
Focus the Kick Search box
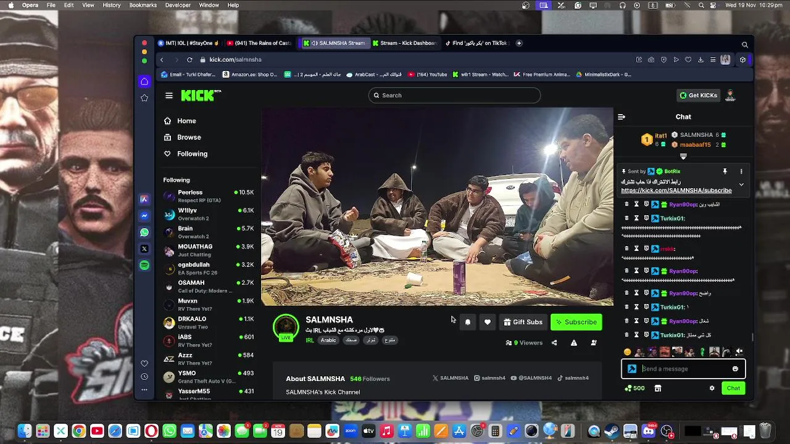[x=454, y=95]
